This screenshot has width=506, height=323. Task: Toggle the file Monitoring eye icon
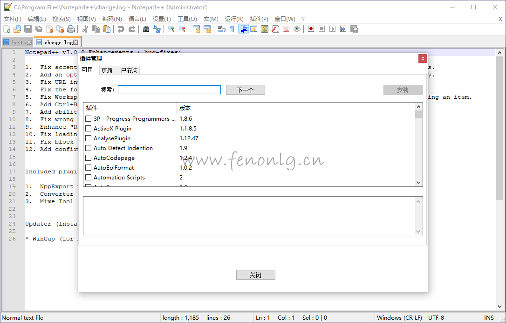point(297,29)
